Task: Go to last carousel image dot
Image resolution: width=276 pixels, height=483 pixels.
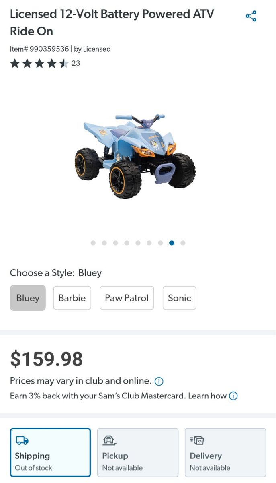Action: click(x=183, y=243)
